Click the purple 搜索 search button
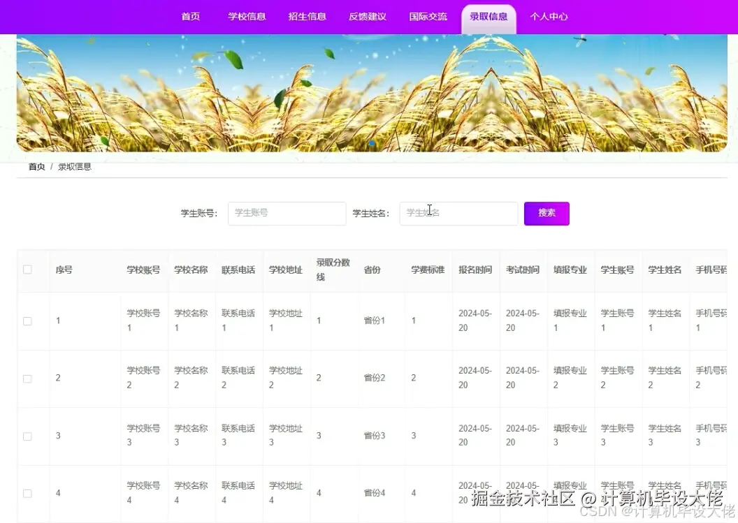Screen dimensions: 738x523 (x=547, y=214)
